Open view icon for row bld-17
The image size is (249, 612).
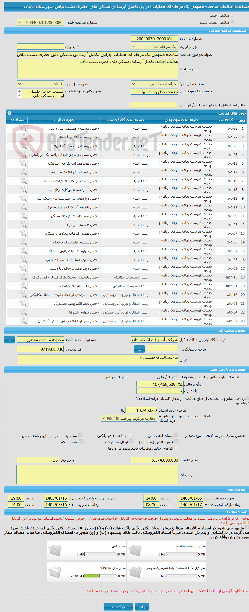23,172
